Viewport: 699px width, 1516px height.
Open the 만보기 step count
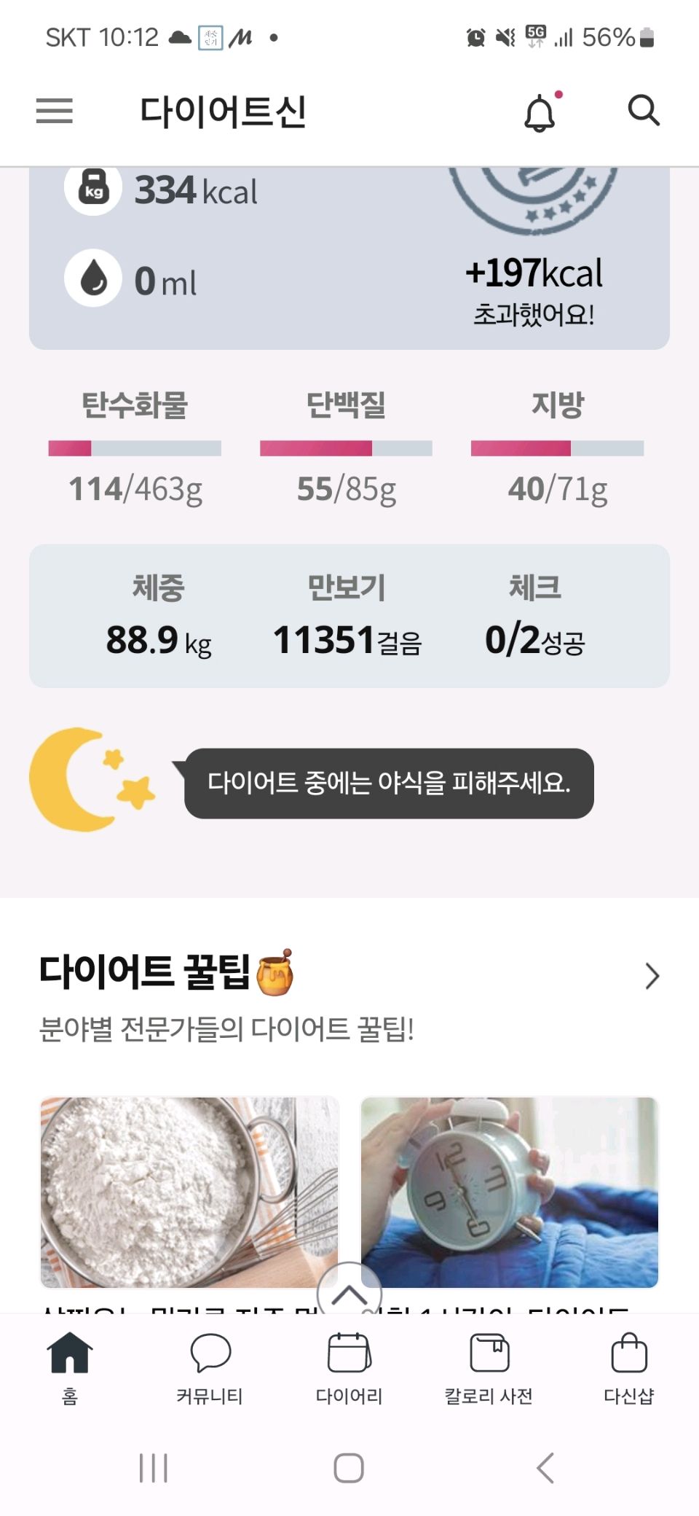click(347, 616)
